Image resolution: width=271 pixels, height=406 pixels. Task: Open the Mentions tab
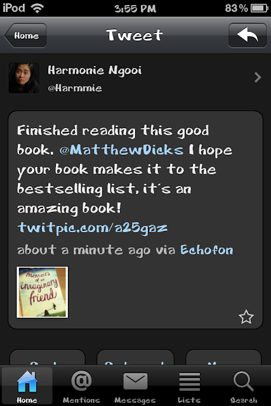pos(81,386)
